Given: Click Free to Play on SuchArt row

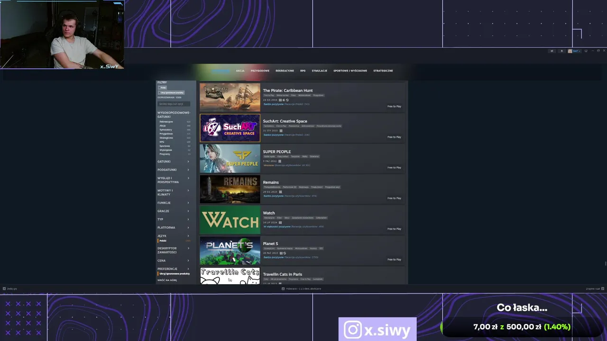Looking at the screenshot, I should coord(394,137).
